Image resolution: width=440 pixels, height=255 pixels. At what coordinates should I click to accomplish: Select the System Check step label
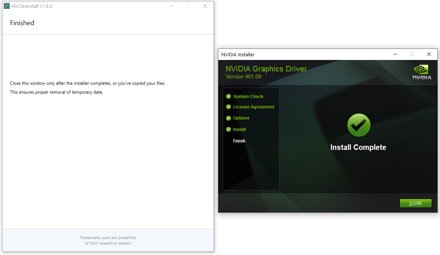248,97
